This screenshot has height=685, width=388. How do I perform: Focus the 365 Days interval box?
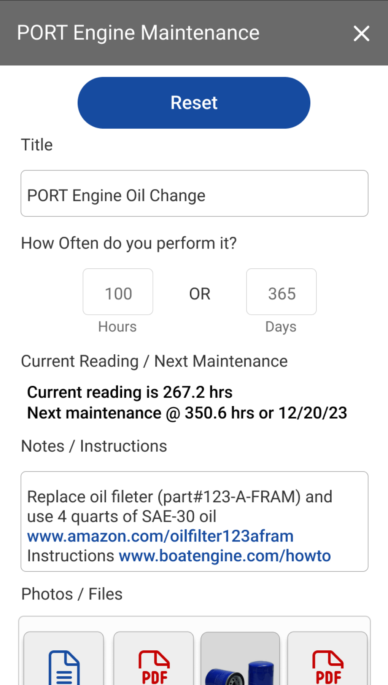click(x=281, y=292)
